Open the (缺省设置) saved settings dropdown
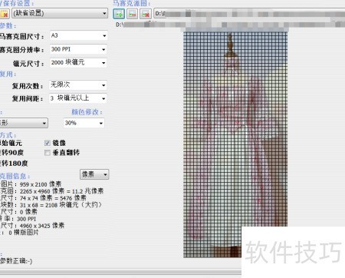Image resolution: width=345 pixels, height=278 pixels. [60, 13]
